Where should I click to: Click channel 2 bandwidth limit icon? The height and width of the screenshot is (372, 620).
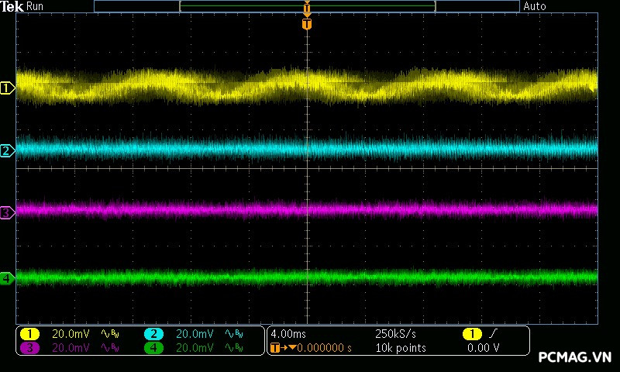(233, 334)
